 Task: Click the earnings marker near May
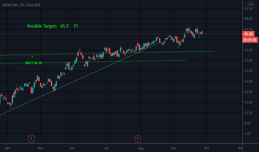coord(31,139)
